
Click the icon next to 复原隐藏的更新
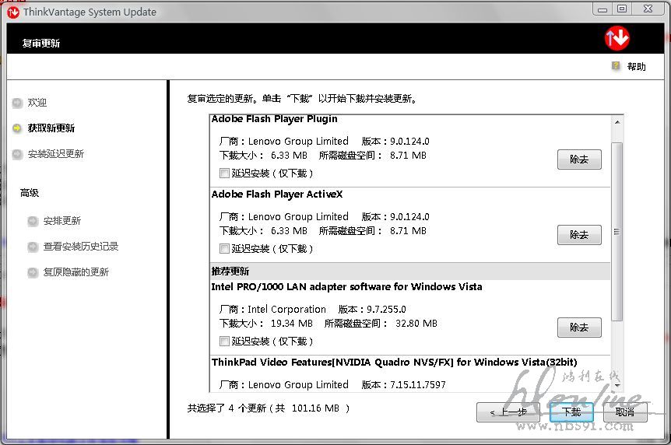[33, 272]
